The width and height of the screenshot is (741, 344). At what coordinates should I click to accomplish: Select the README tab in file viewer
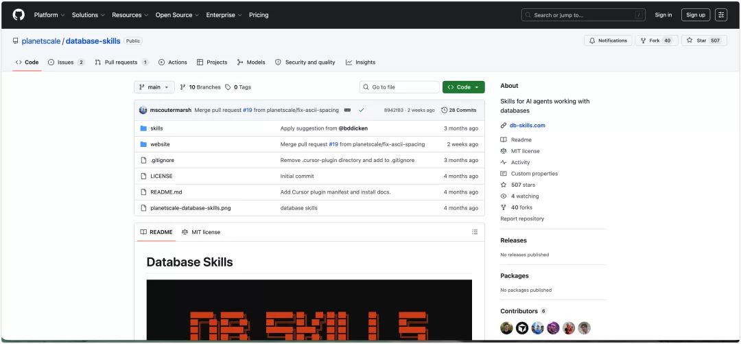[156, 232]
